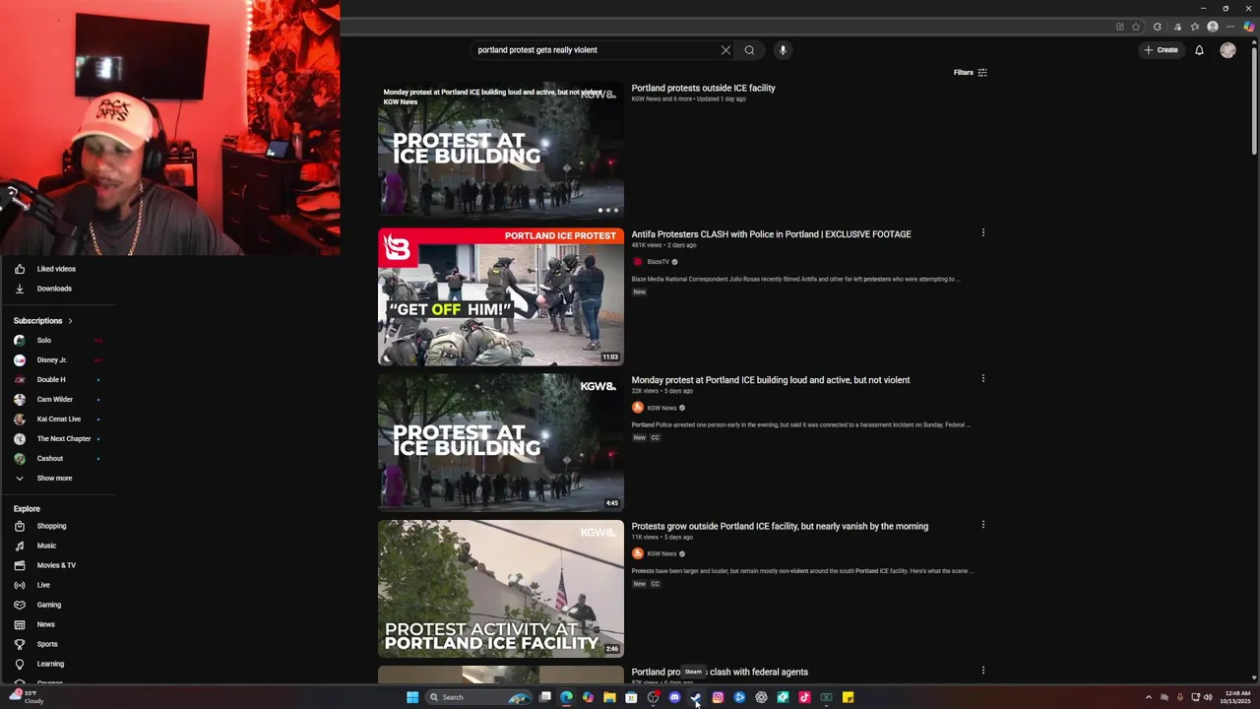Open Movies & TV in Explore
Viewport: 1260px width, 709px height.
(x=56, y=565)
